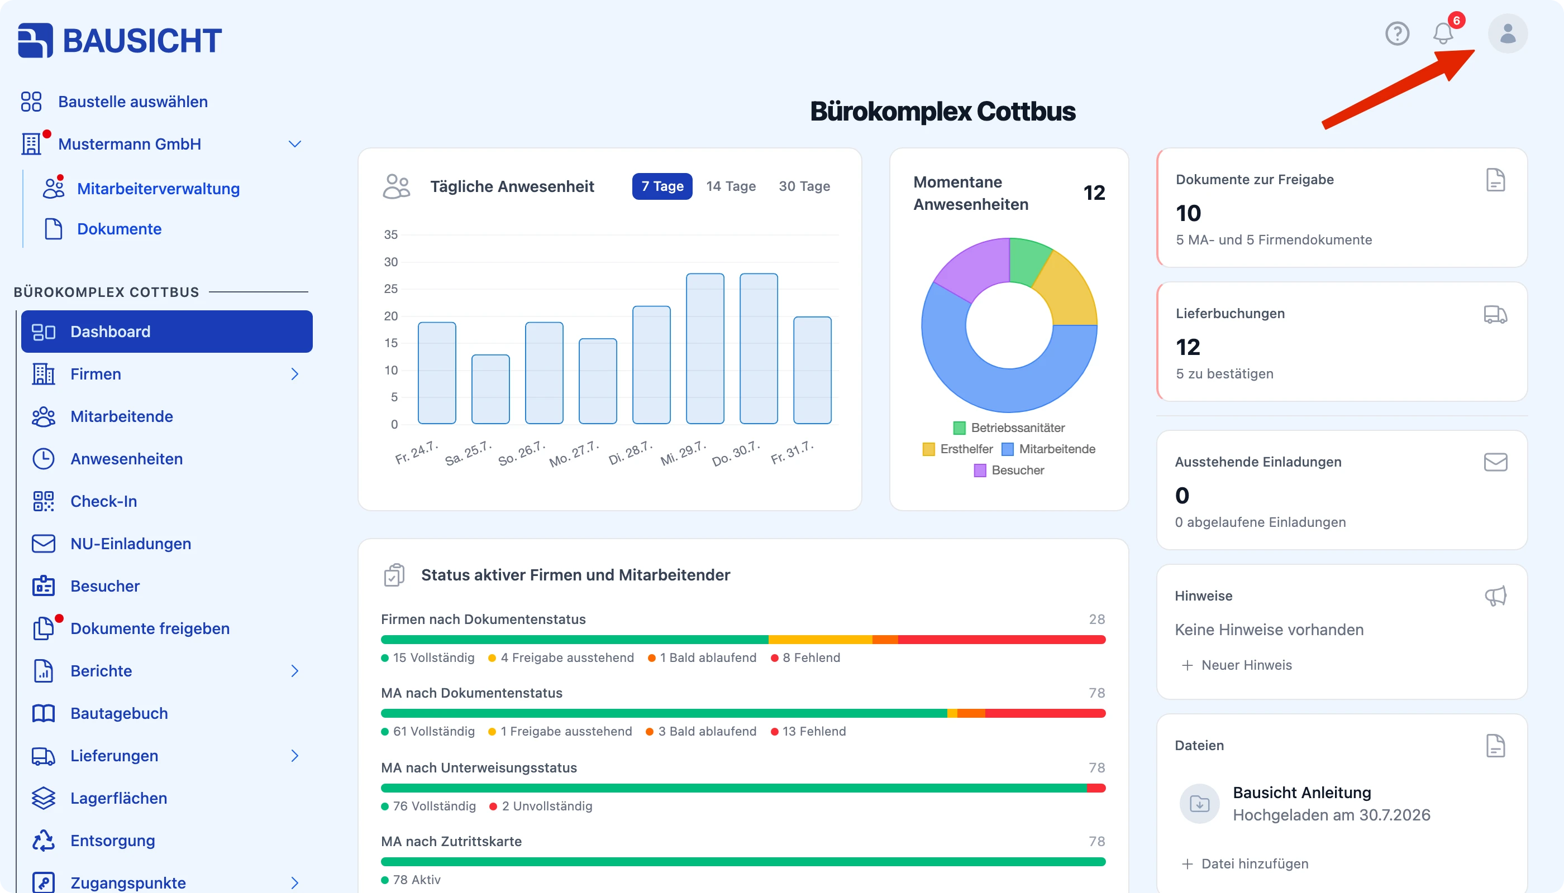Open the Dashboard menu item
1564x893 pixels.
pyautogui.click(x=166, y=331)
